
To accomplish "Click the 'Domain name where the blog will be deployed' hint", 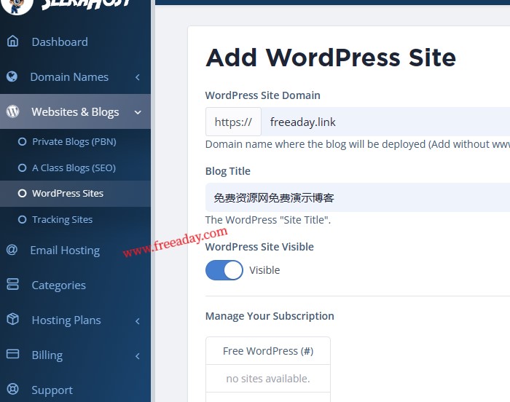I will click(x=358, y=144).
